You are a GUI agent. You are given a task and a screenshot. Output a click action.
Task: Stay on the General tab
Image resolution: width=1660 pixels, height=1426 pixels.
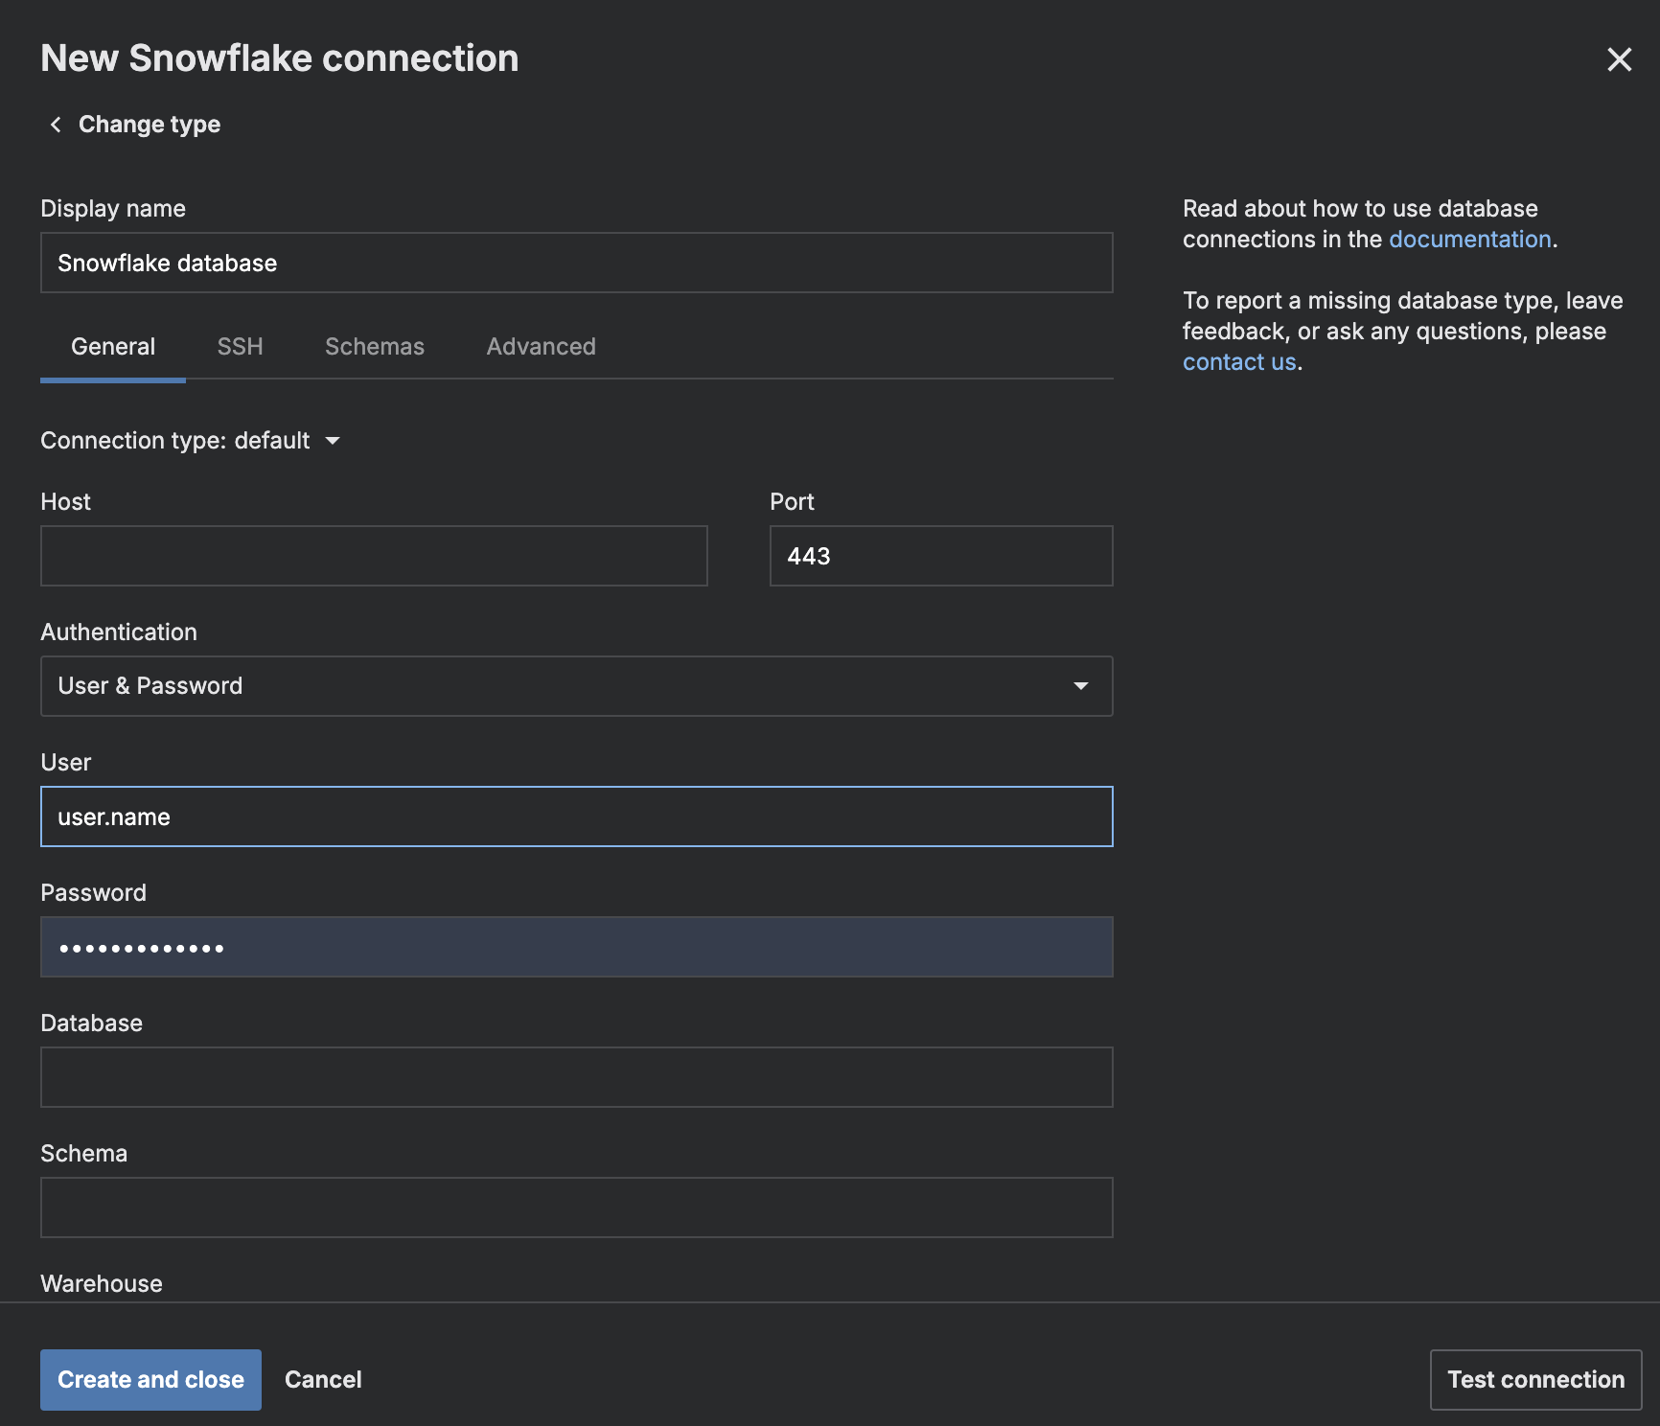pos(112,347)
